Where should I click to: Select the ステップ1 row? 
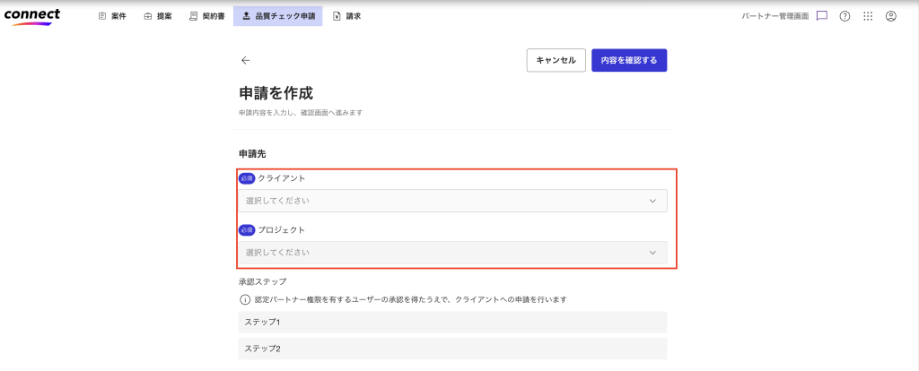click(x=452, y=322)
